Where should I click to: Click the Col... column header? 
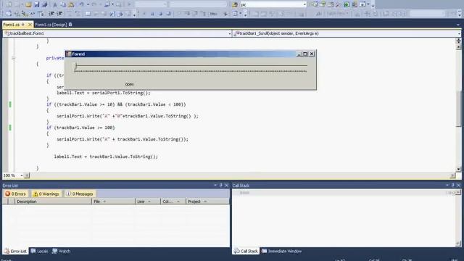[173, 202]
